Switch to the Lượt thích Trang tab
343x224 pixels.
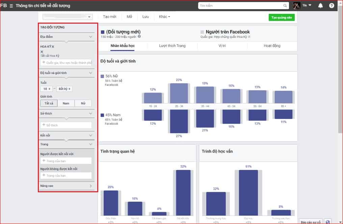coord(172,46)
